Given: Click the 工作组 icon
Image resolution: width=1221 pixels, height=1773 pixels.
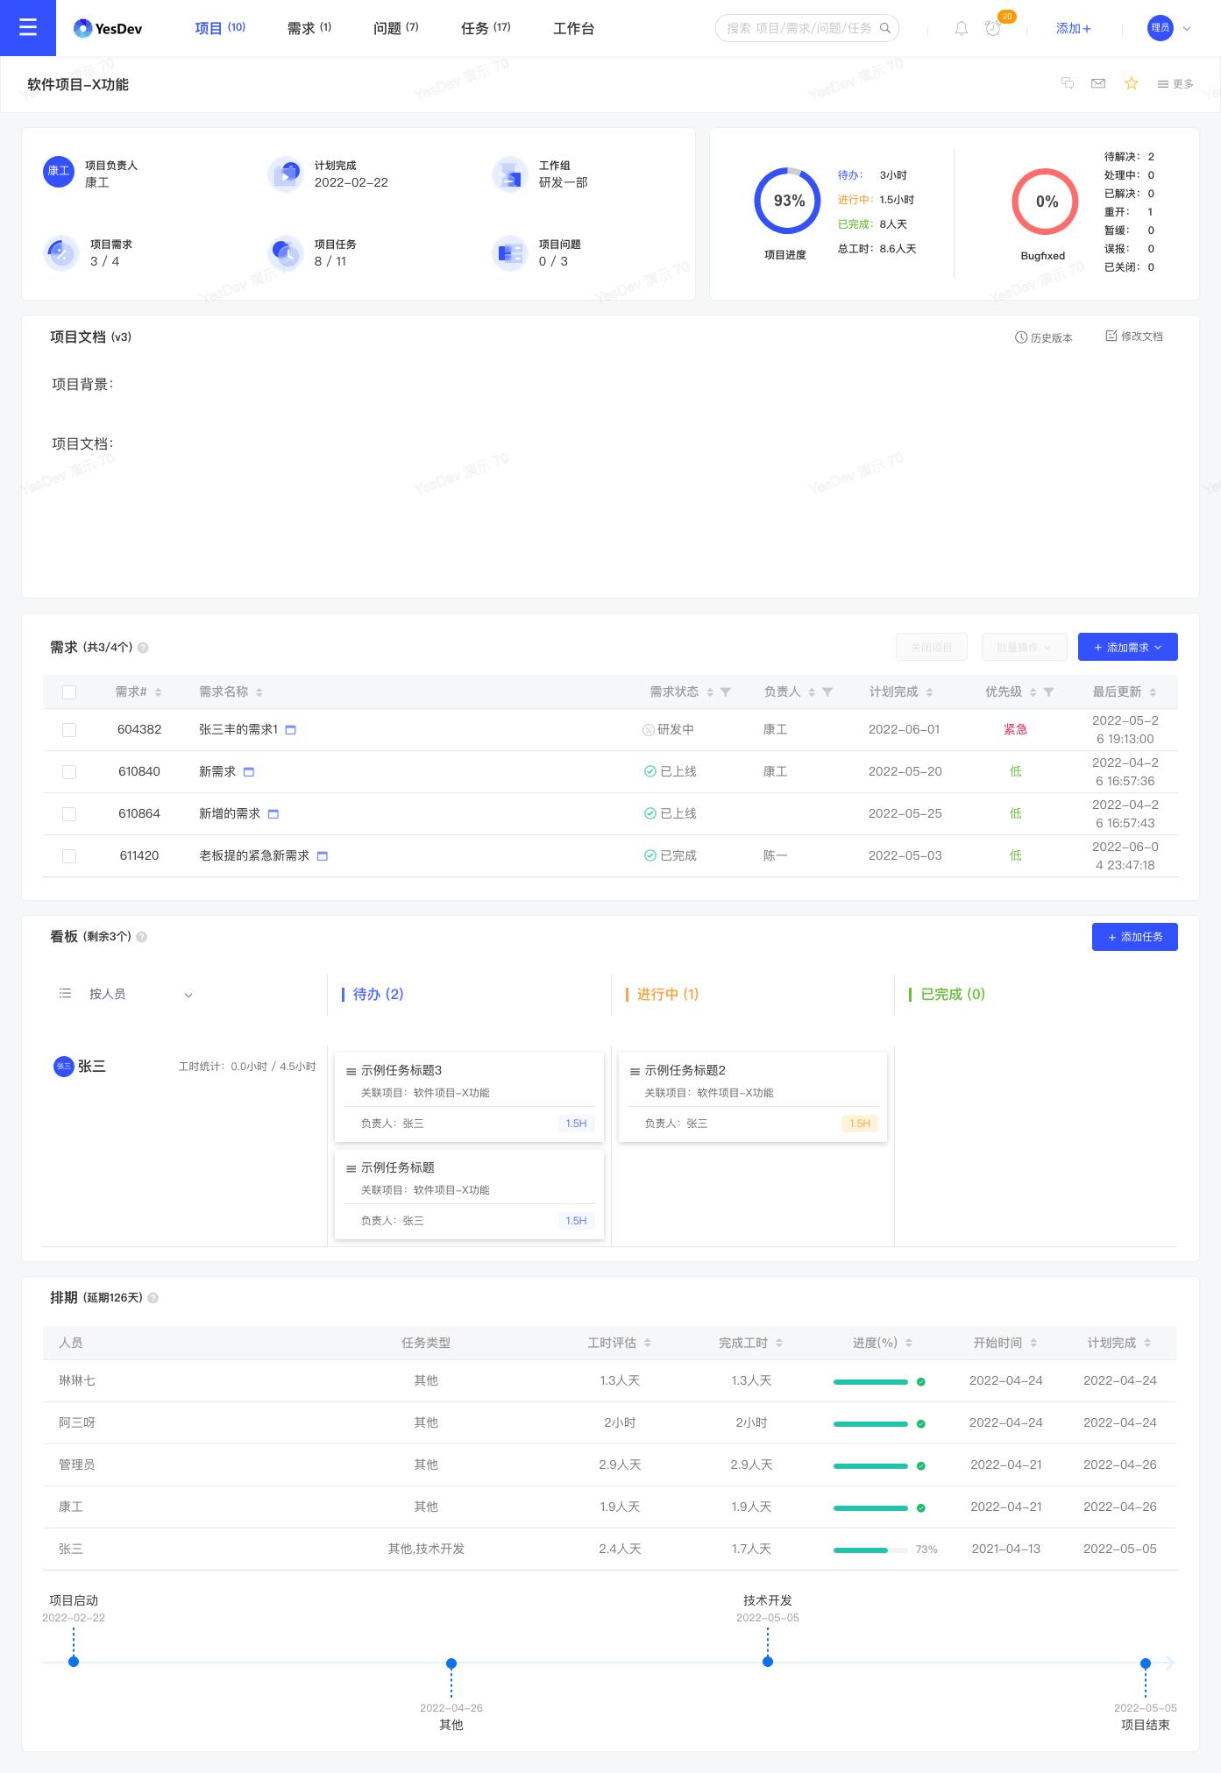Looking at the screenshot, I should 509,174.
